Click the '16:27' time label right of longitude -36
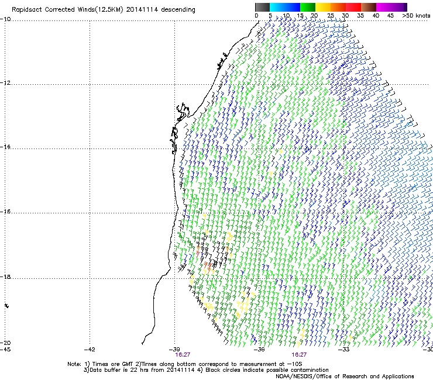 tap(299, 355)
